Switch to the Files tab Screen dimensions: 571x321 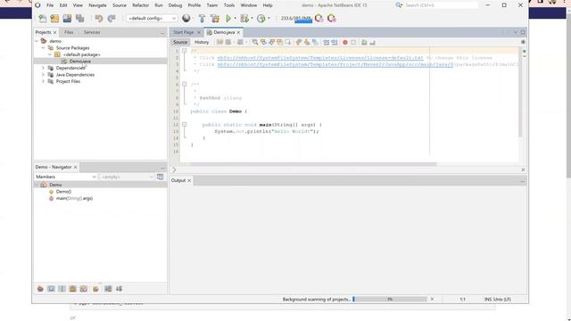click(x=69, y=32)
